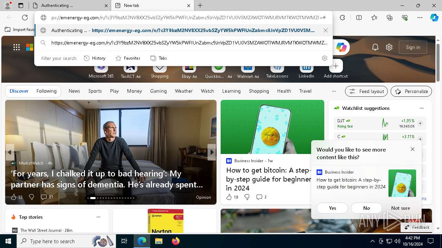Viewport: 442px width, 248px height.
Task: Add DJT to watchlist
Action: 420,123
